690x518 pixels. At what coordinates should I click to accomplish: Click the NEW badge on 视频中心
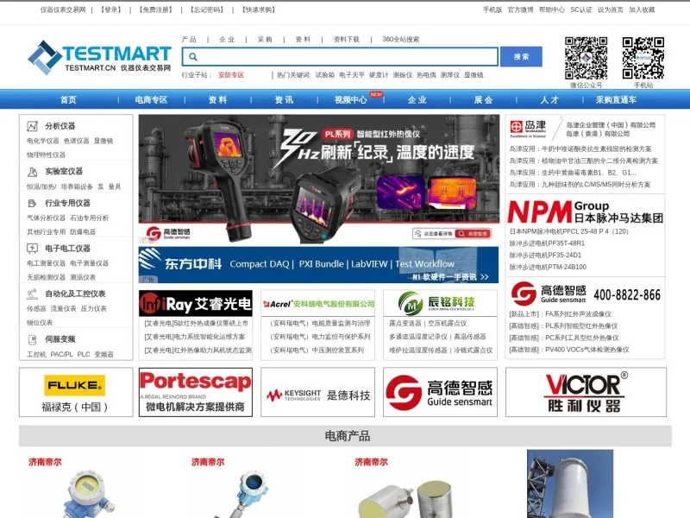point(376,94)
